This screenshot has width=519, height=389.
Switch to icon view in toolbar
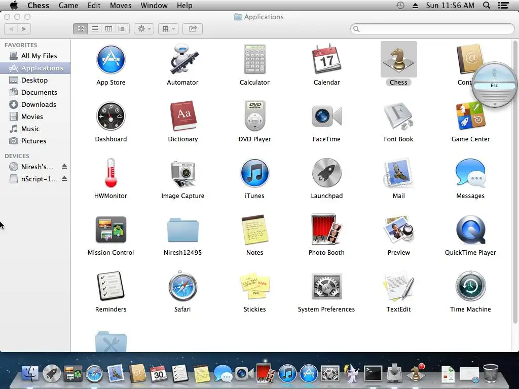tap(81, 29)
